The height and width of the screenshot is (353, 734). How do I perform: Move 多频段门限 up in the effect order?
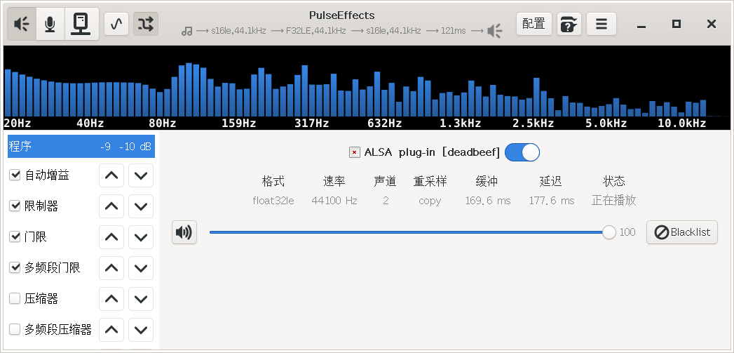tap(111, 268)
